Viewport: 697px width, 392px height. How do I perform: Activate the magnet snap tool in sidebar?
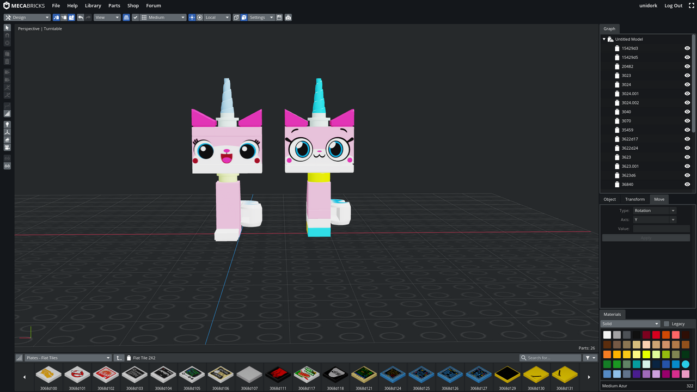[x=7, y=35]
